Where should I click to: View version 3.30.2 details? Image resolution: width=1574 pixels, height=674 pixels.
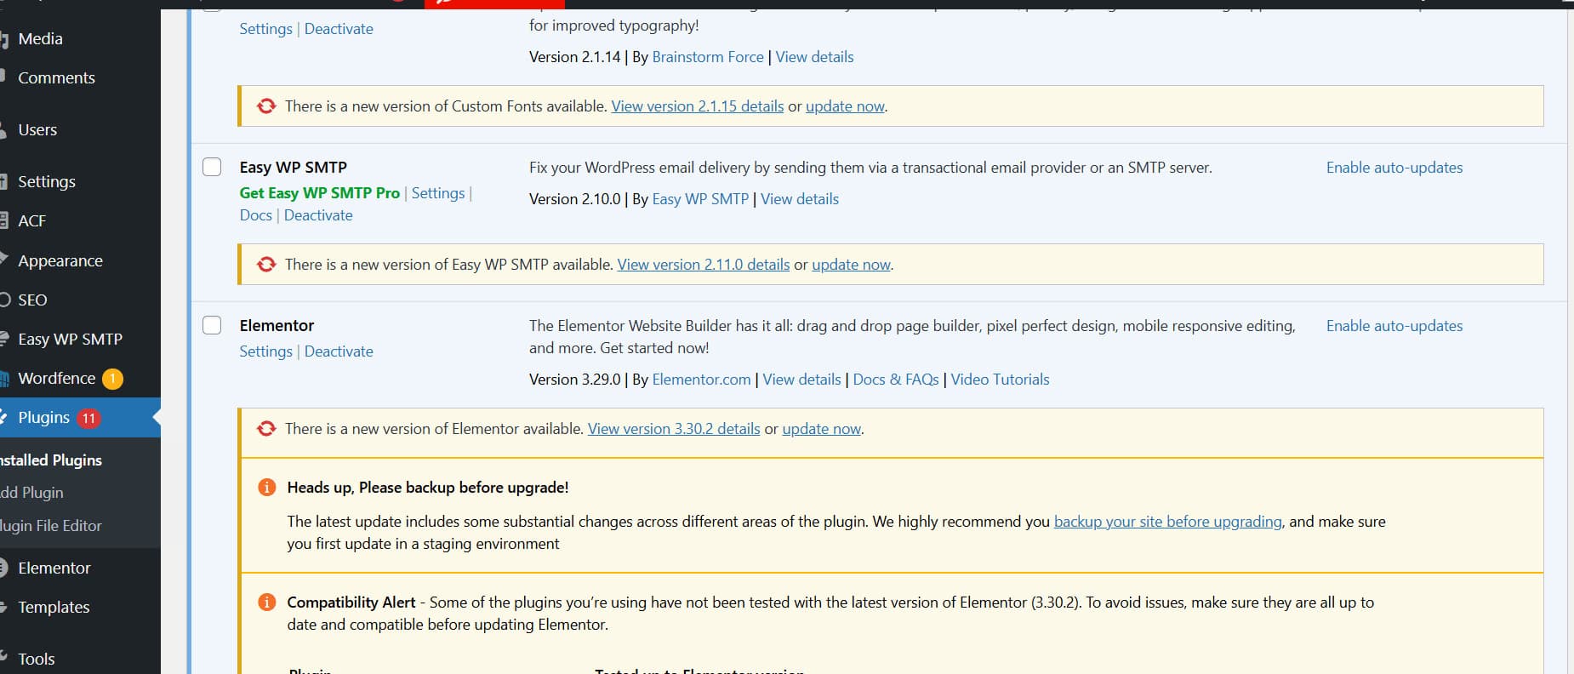coord(674,428)
